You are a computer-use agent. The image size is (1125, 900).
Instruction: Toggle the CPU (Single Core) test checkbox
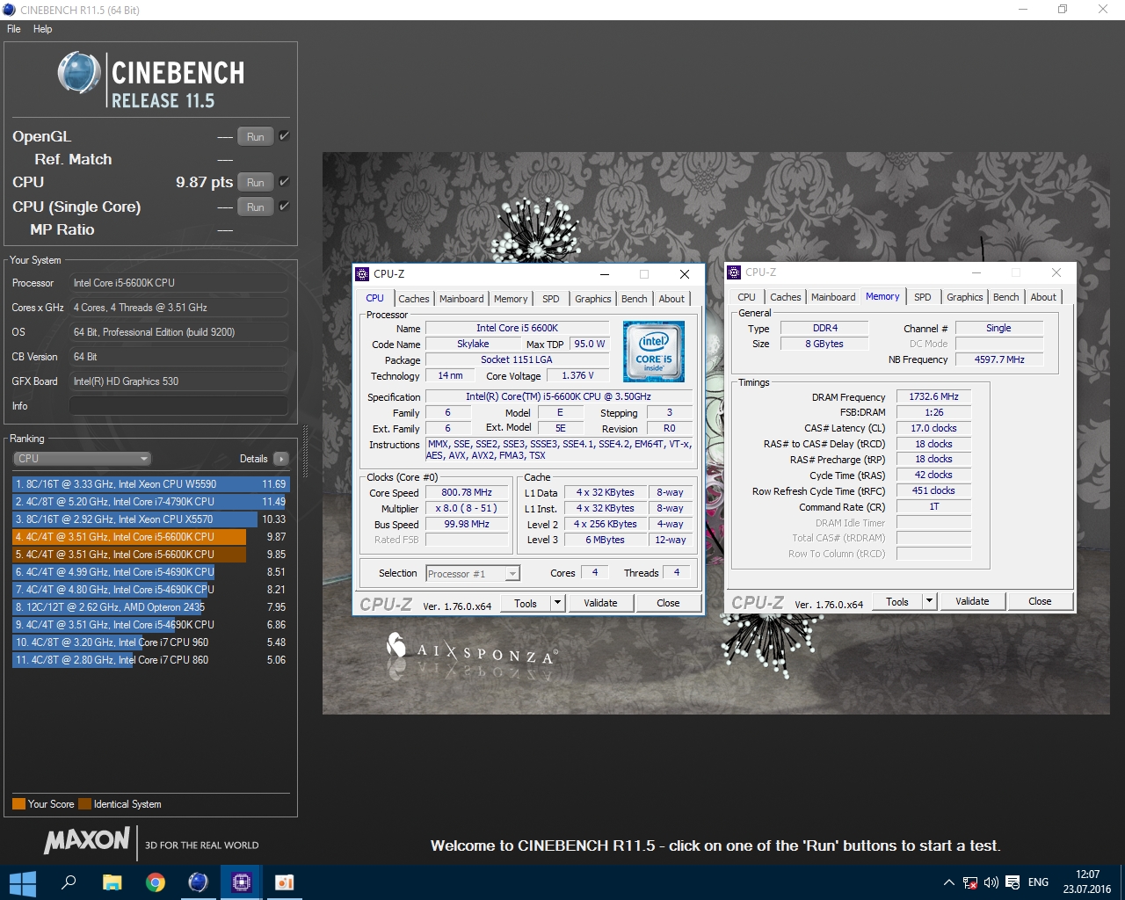point(284,207)
